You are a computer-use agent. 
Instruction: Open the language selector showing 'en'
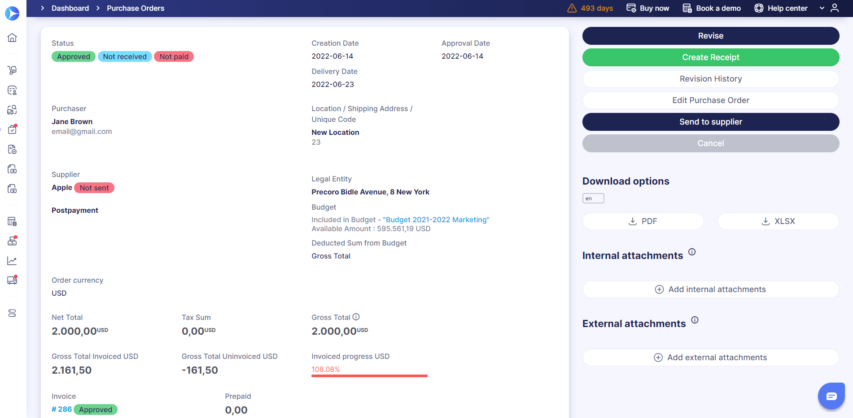[593, 198]
